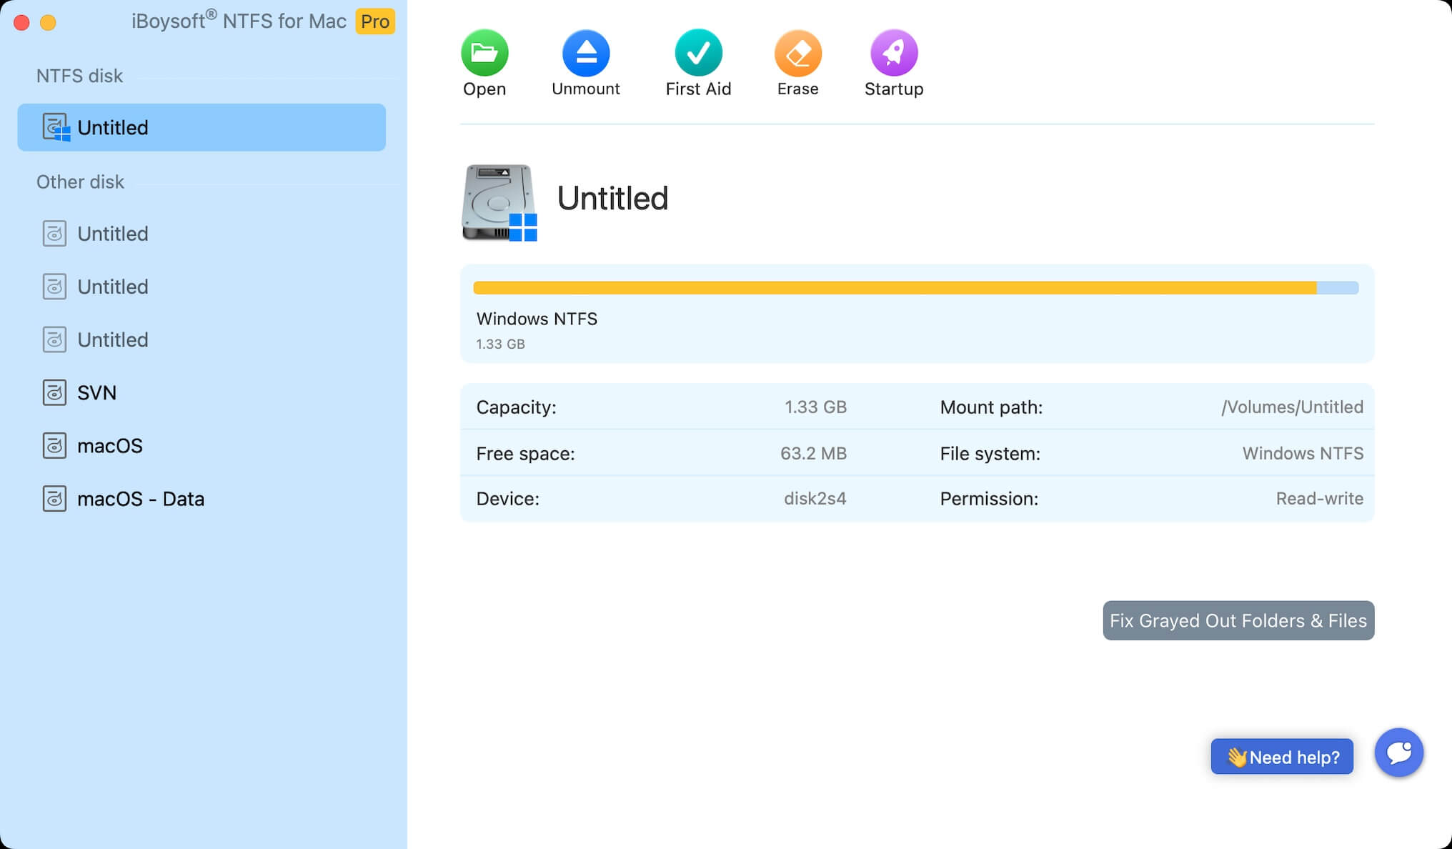Run First Aid checkmark icon

(x=697, y=53)
